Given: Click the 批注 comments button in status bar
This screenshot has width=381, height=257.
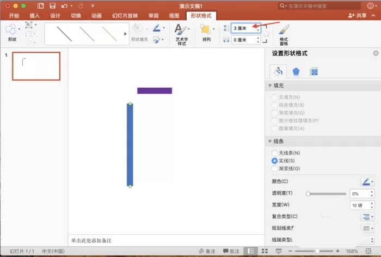Looking at the screenshot, I should pos(231,251).
